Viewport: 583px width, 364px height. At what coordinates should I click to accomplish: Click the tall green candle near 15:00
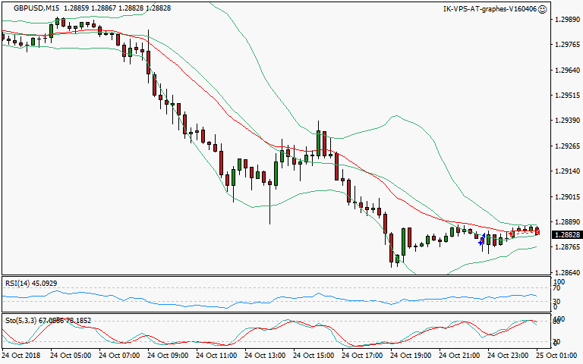coord(319,143)
